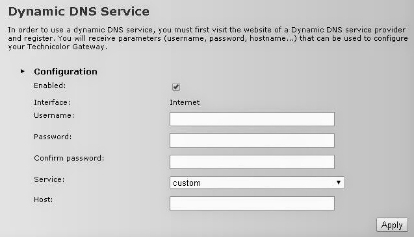Uncheck the Enabled checkbox

click(176, 87)
